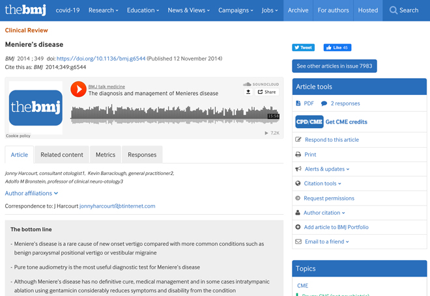430x296 pixels.
Task: Click the Search magnifier icon
Action: coord(394,10)
